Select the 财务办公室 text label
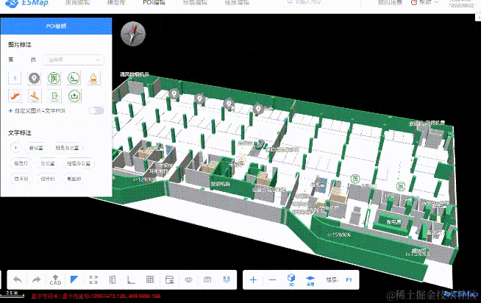Image resolution: width=481 pixels, height=303 pixels. coord(67,148)
